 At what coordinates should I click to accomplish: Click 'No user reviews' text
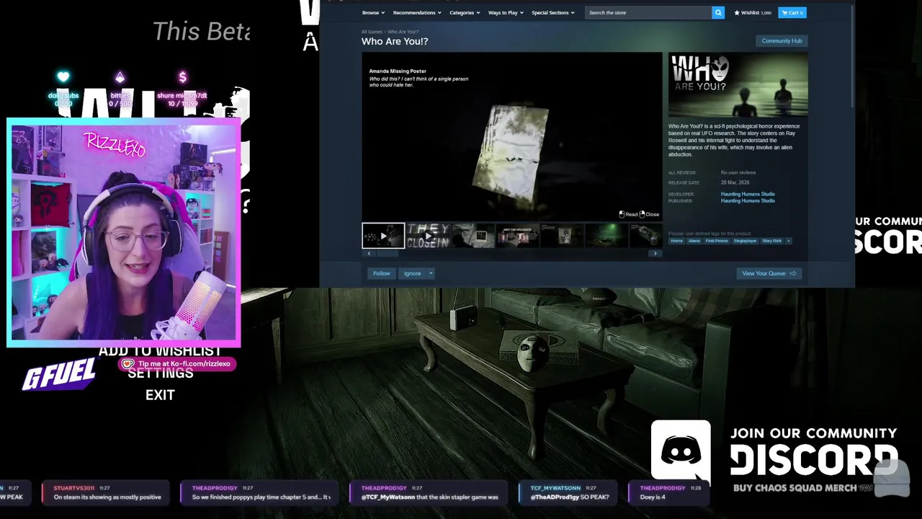[738, 173]
